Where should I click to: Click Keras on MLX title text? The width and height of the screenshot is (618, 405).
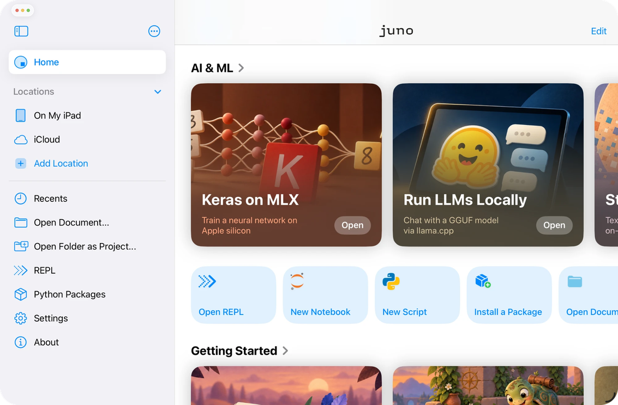point(250,200)
